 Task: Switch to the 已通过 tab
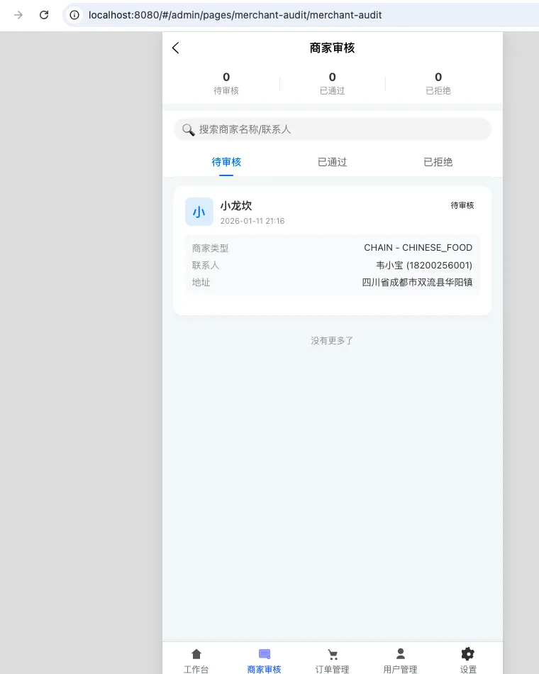332,162
